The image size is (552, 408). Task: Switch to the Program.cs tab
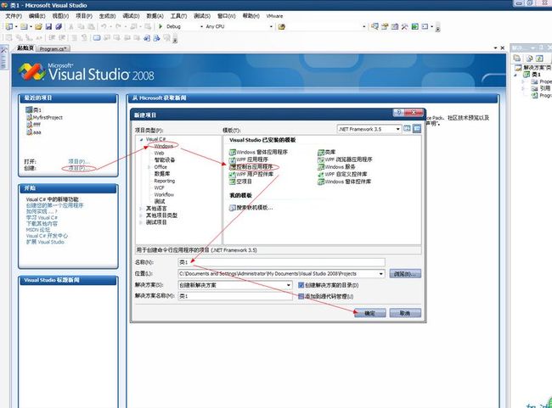(x=54, y=49)
